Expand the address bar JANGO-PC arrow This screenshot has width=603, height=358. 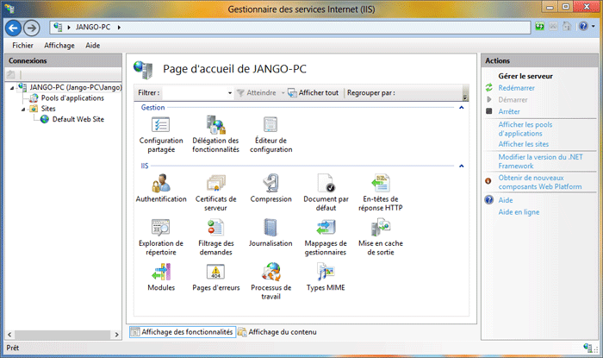119,28
